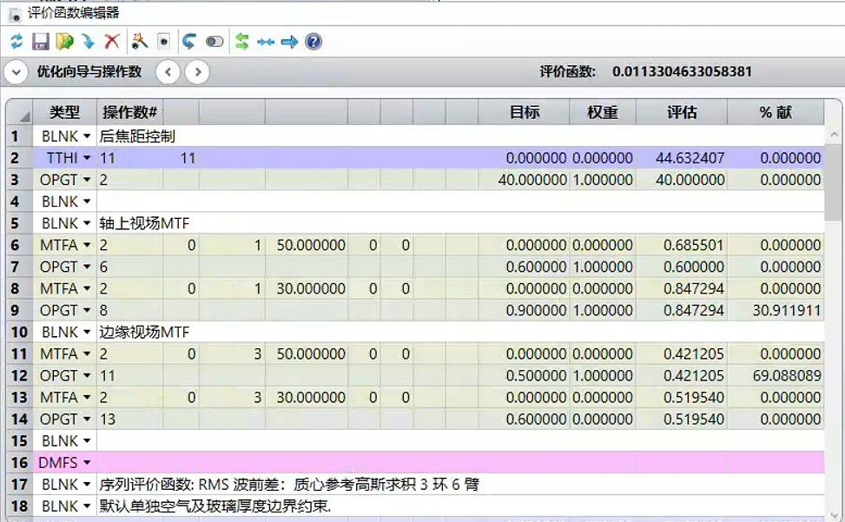The height and width of the screenshot is (522, 845).
Task: Save the merit function with floppy icon
Action: coord(40,42)
